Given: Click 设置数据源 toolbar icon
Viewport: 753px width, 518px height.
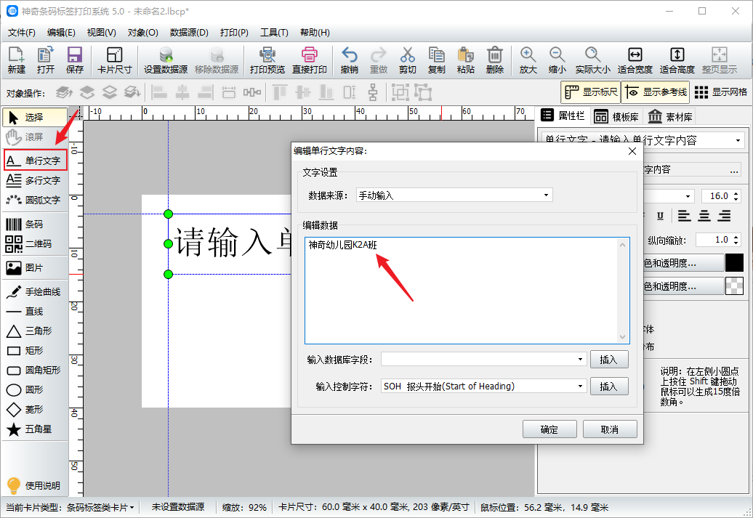Looking at the screenshot, I should tap(166, 60).
